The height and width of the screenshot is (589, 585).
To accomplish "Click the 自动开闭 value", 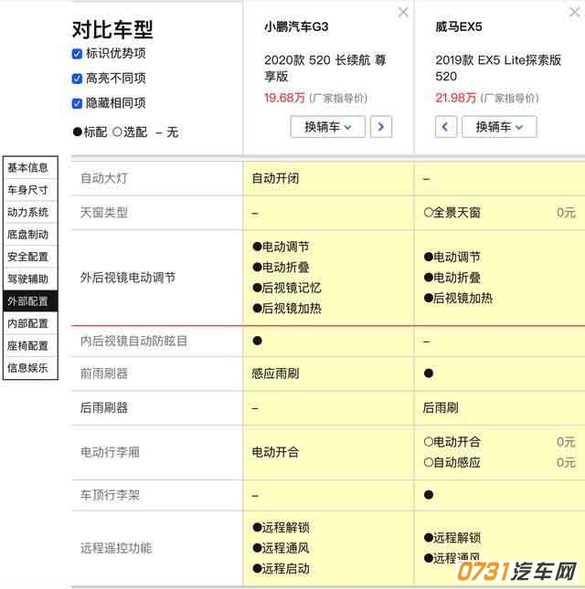I will (x=275, y=178).
